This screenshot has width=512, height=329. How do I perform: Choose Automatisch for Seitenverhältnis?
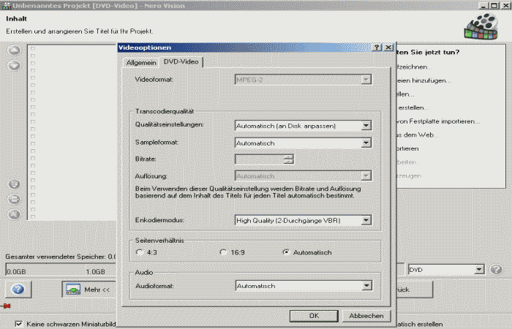pyautogui.click(x=286, y=252)
